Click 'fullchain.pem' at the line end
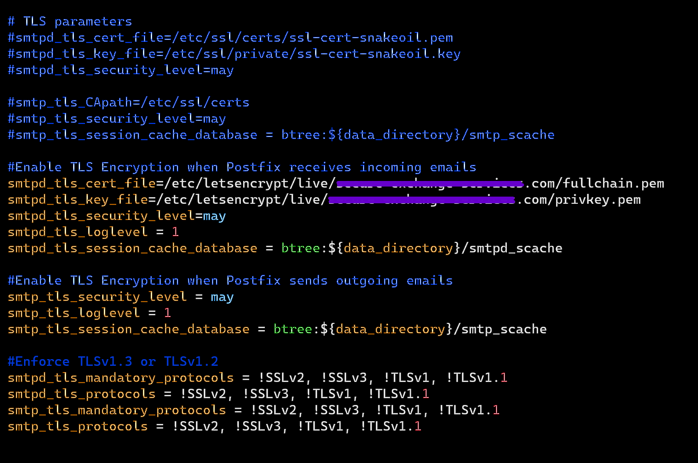The image size is (698, 463). pos(614,184)
